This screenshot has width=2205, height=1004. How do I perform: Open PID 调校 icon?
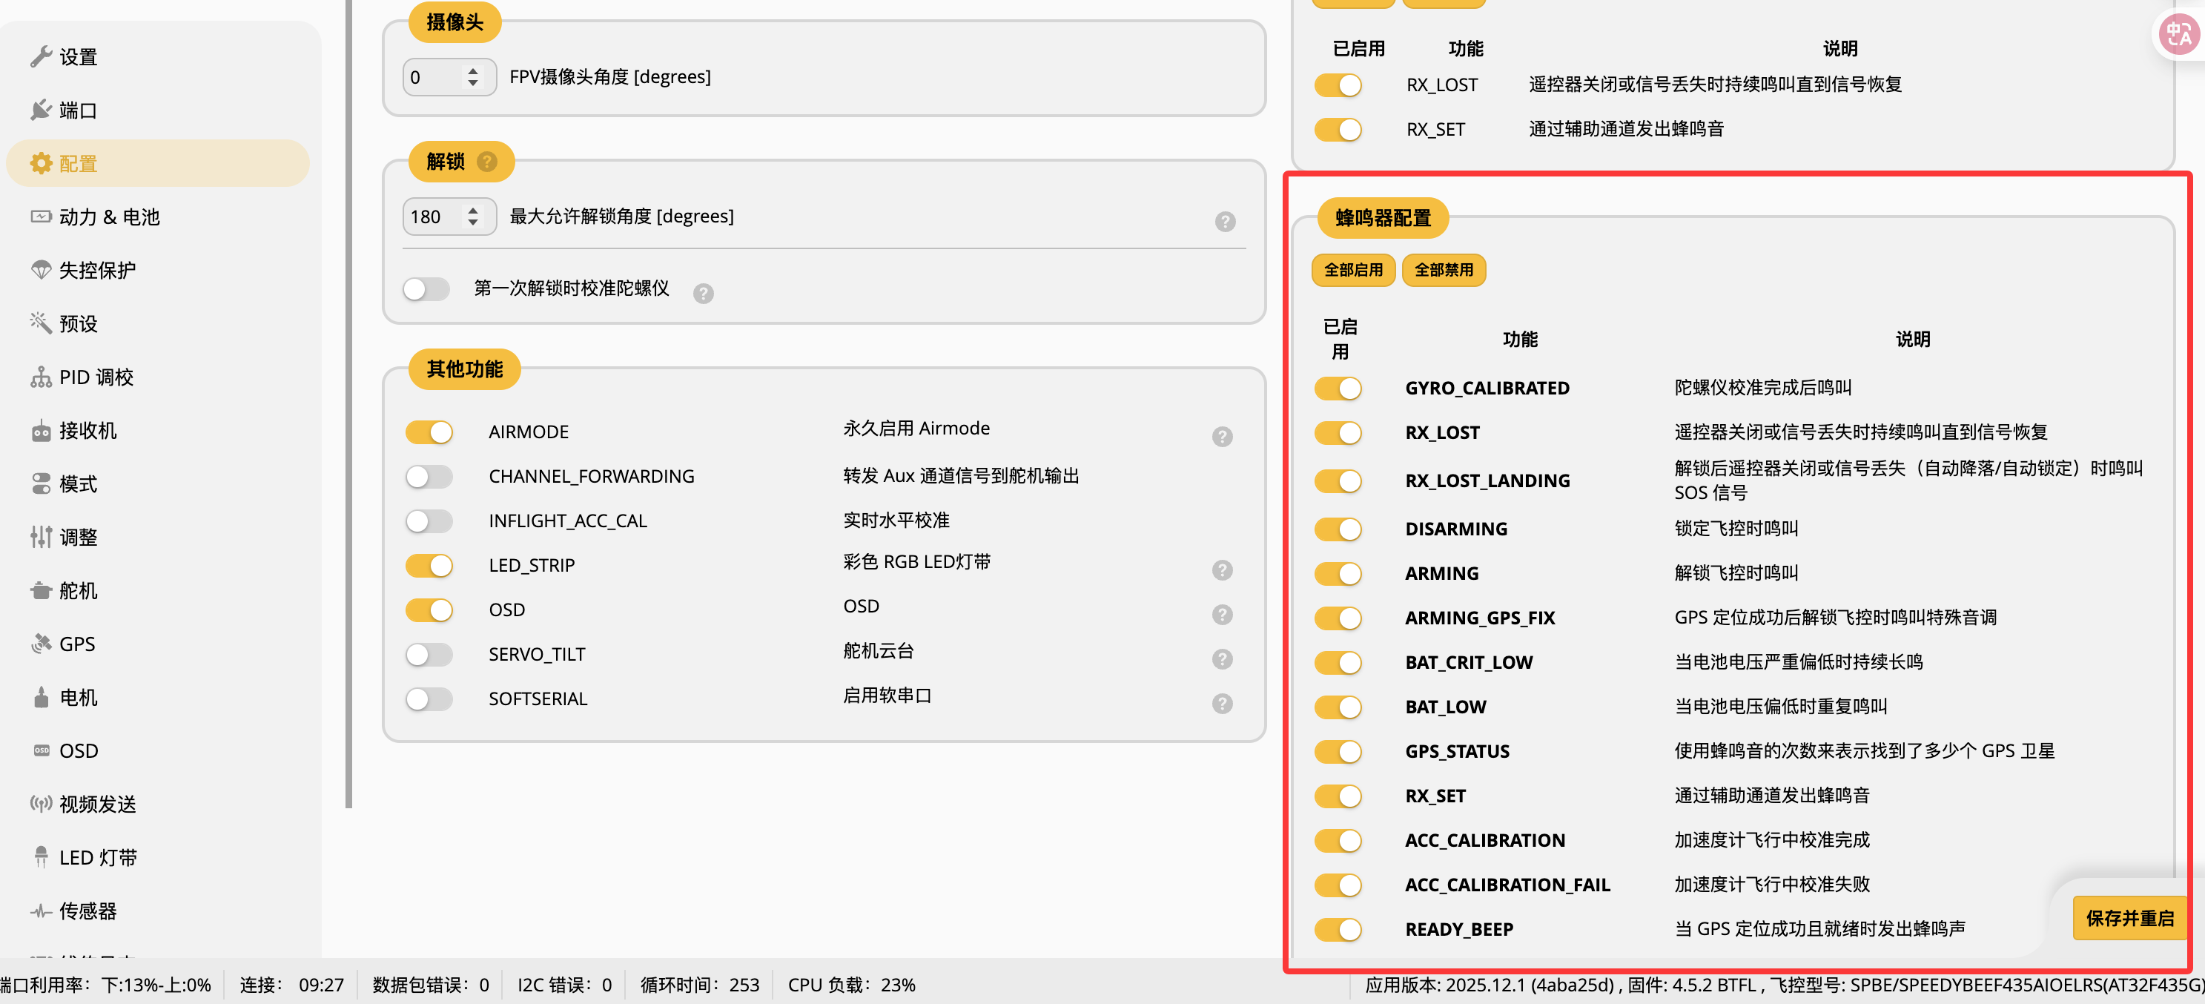pyautogui.click(x=40, y=377)
